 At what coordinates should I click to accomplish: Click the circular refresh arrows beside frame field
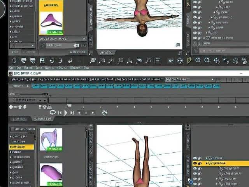pyautogui.click(x=104, y=113)
